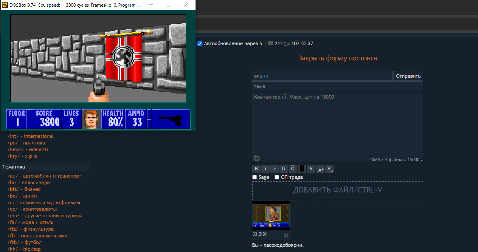This screenshot has height=252, width=478.
Task: Click the AMMO 33 readout in HUD
Action: pos(136,119)
